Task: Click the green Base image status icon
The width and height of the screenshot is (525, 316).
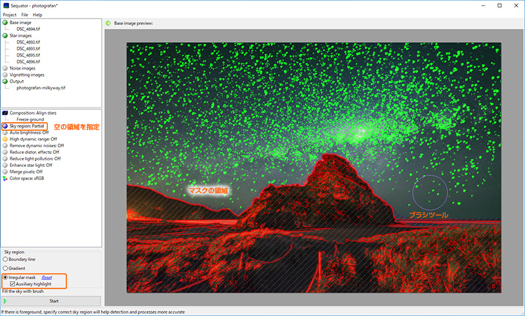Action: (5, 22)
